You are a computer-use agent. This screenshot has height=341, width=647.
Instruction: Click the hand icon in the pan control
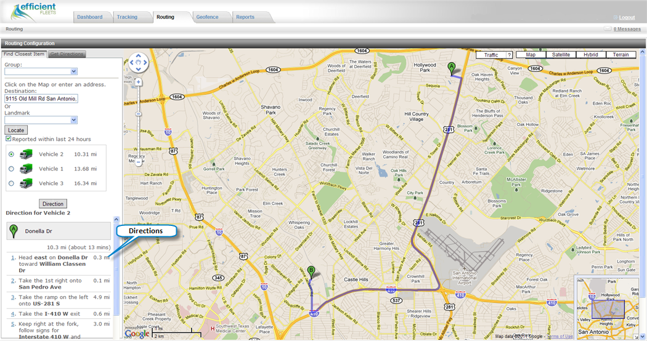[x=138, y=63]
